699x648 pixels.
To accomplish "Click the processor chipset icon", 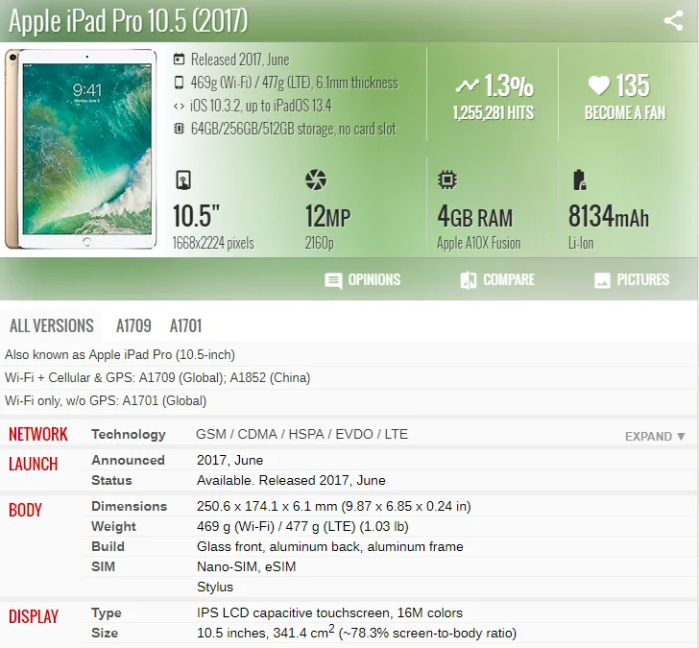I will (x=447, y=180).
